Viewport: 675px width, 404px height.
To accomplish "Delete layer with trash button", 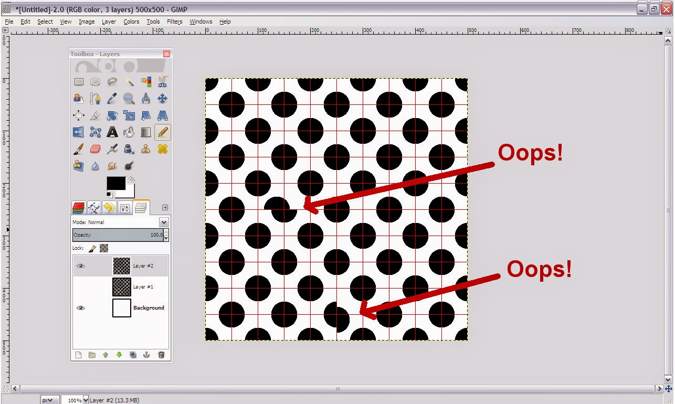I will coord(161,355).
